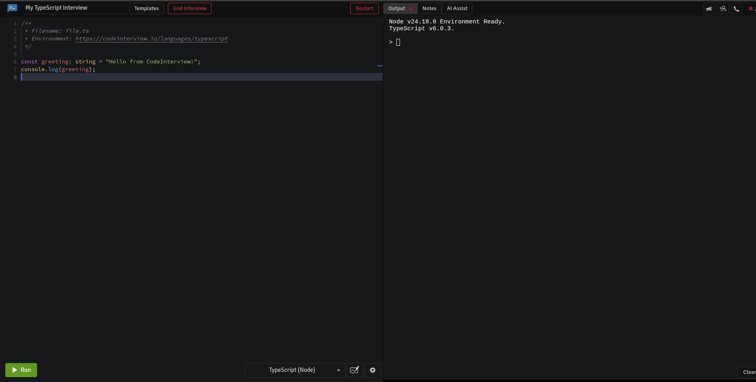Click 'Node v24.18.0 Environment Ready.' output text
The width and height of the screenshot is (756, 382).
pos(447,22)
